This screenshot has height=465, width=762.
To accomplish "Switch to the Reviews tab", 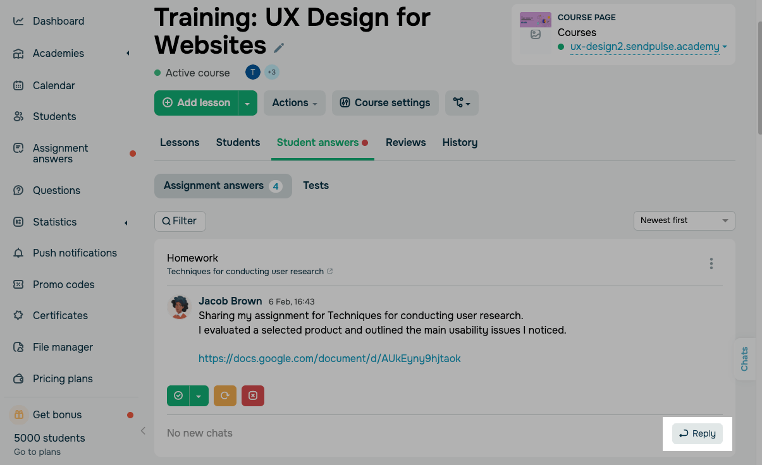I will (x=405, y=143).
